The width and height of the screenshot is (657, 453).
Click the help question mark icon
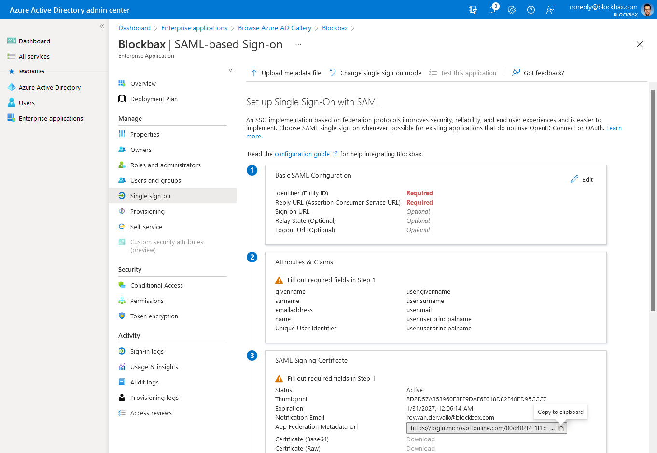(531, 10)
